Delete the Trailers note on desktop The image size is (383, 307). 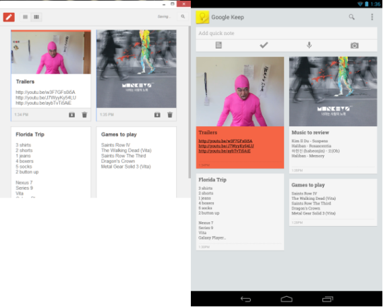tap(84, 115)
